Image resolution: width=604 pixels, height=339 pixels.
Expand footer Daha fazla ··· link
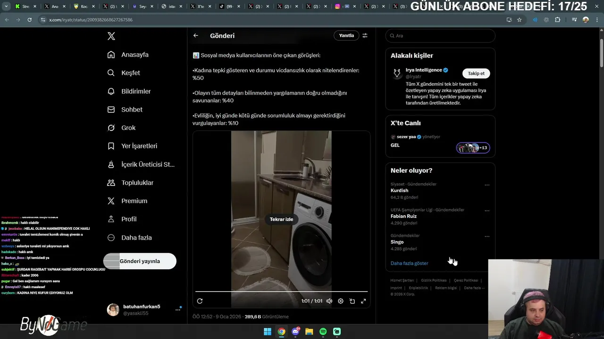pyautogui.click(x=474, y=288)
